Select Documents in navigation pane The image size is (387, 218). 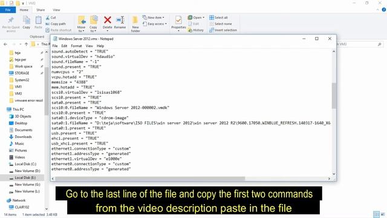click(x=23, y=130)
